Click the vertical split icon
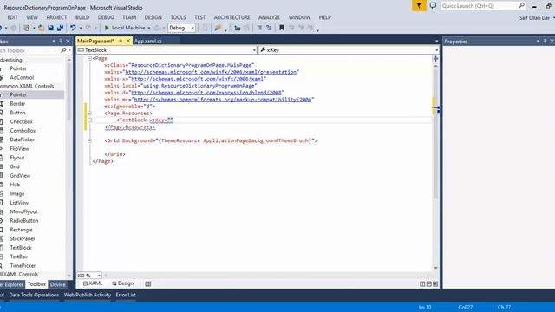 click(x=422, y=283)
